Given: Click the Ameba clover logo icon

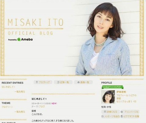Looking at the screenshot, I should 19,39.
